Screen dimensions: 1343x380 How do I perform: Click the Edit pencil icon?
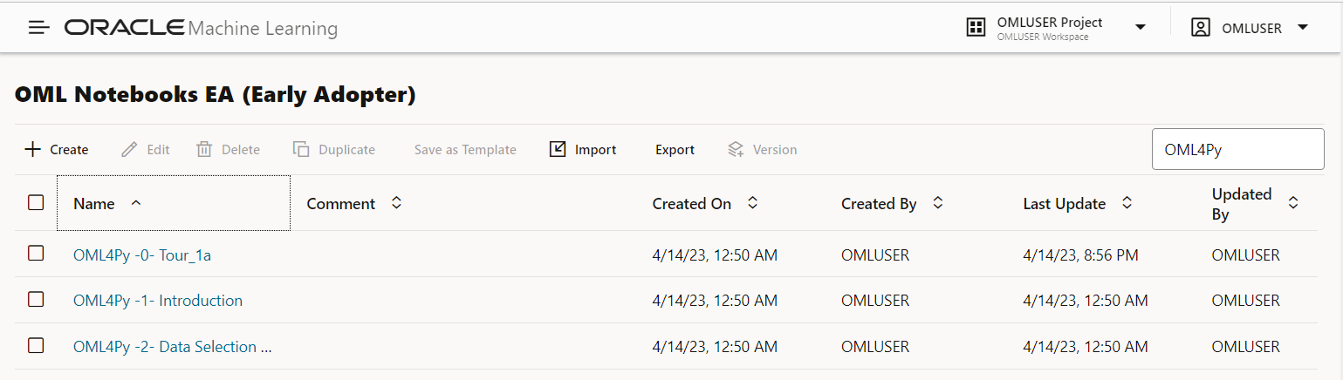[129, 150]
